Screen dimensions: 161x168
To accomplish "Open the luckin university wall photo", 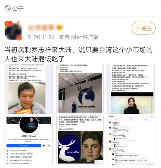I will pos(80,89).
